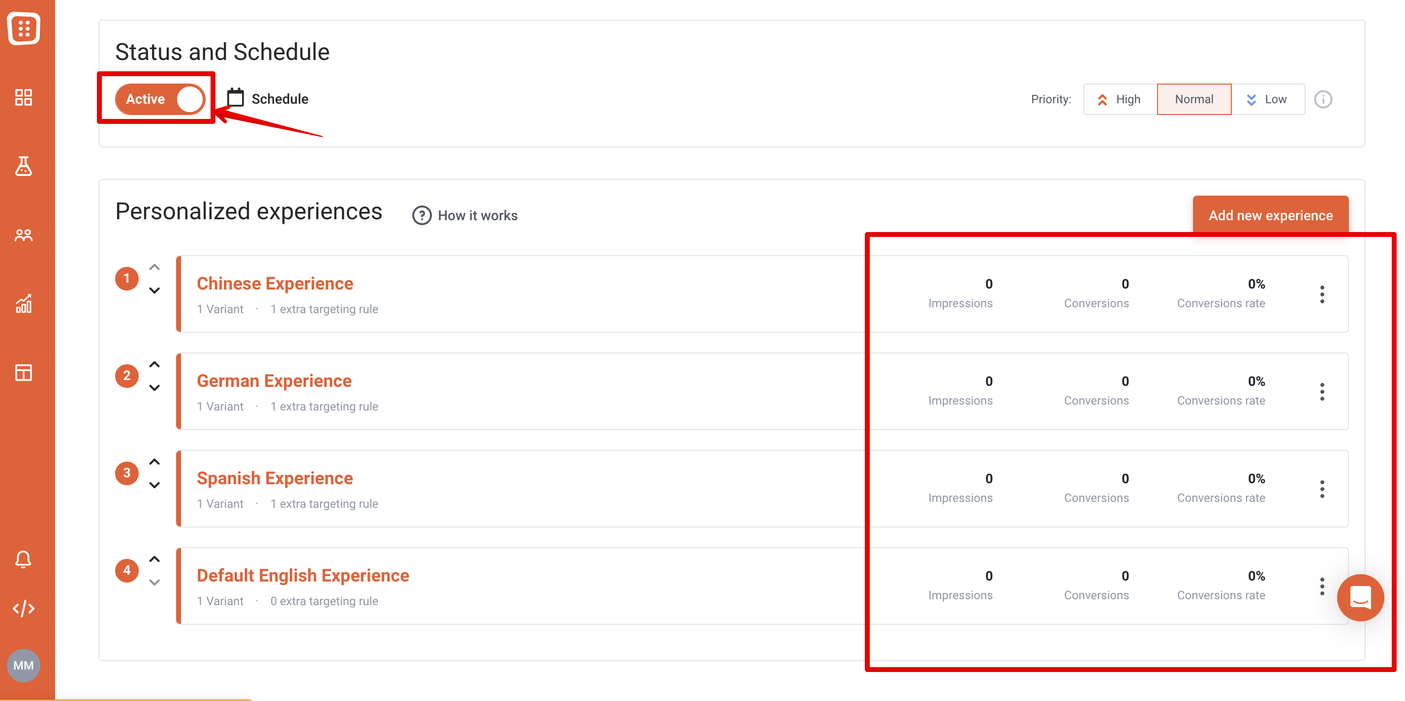Click the priority info icon
This screenshot has height=701, width=1405.
1323,99
